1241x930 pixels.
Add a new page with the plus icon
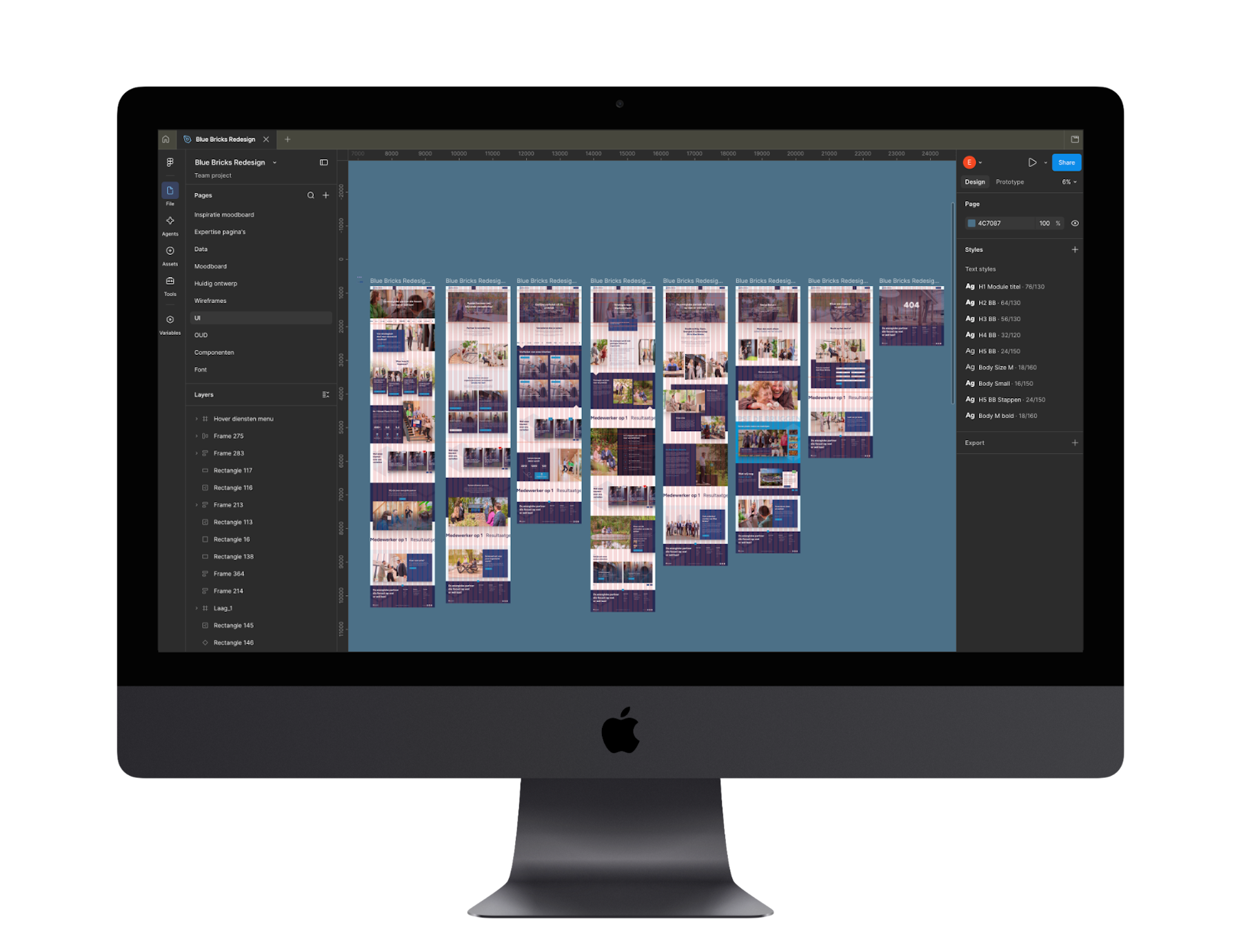tap(326, 196)
